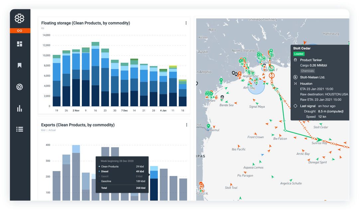Open the dashboard grid icon in the sidebar
The height and width of the screenshot is (211, 359).
click(20, 44)
